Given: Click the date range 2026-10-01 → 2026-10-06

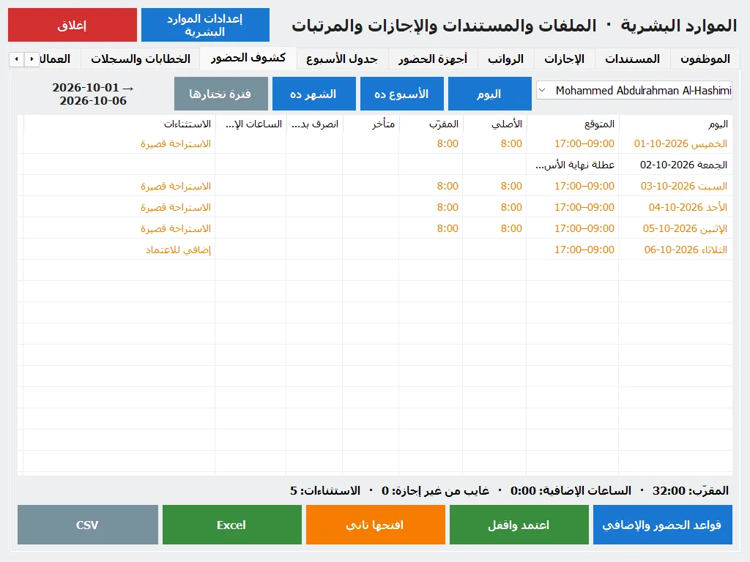Looking at the screenshot, I should click(x=93, y=94).
